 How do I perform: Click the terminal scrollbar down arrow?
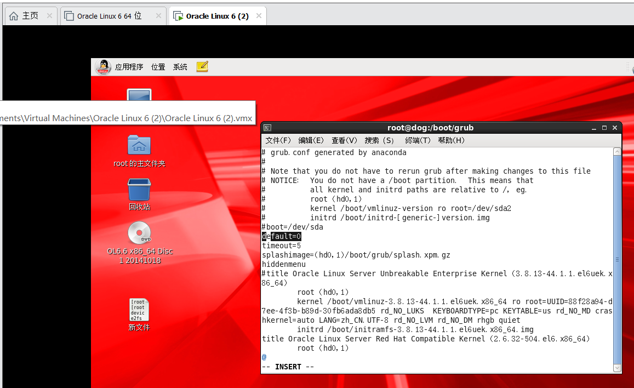617,368
